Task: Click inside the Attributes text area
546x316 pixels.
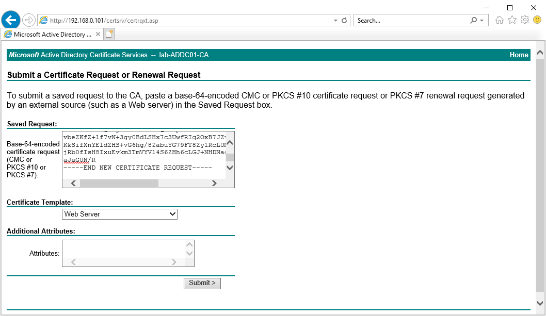Action: pos(124,249)
